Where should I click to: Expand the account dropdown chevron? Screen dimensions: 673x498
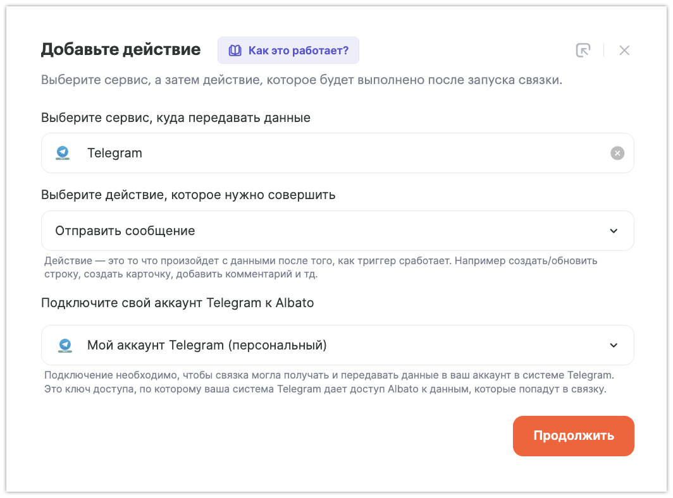(614, 345)
